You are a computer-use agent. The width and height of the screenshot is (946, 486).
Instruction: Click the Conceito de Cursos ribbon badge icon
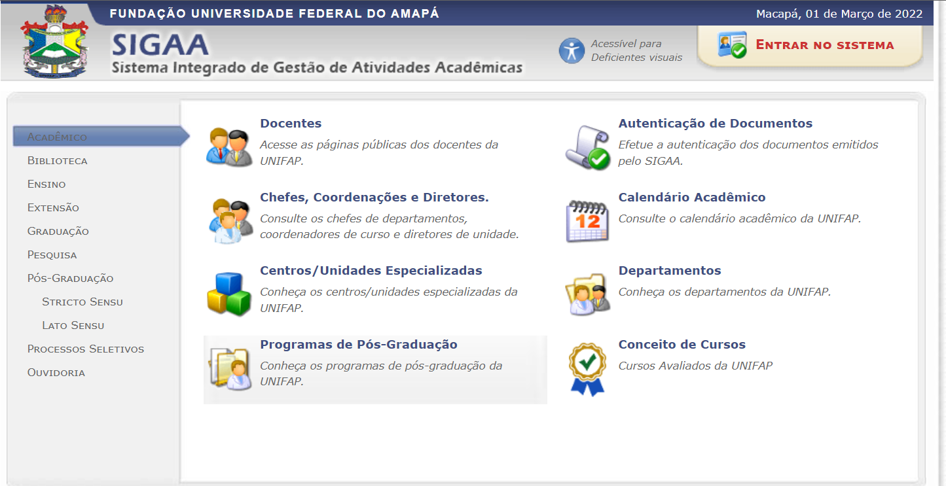(587, 370)
